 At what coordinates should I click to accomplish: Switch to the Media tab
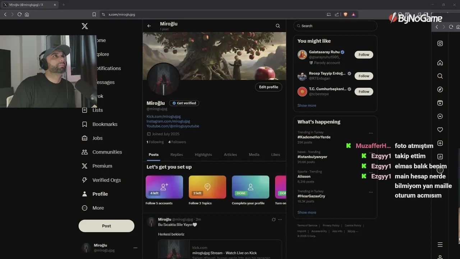(x=254, y=155)
